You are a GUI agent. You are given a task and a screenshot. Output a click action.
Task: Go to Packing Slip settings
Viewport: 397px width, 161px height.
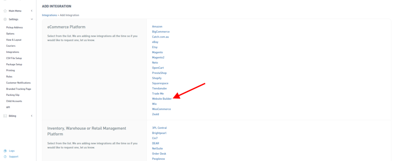tap(13, 95)
